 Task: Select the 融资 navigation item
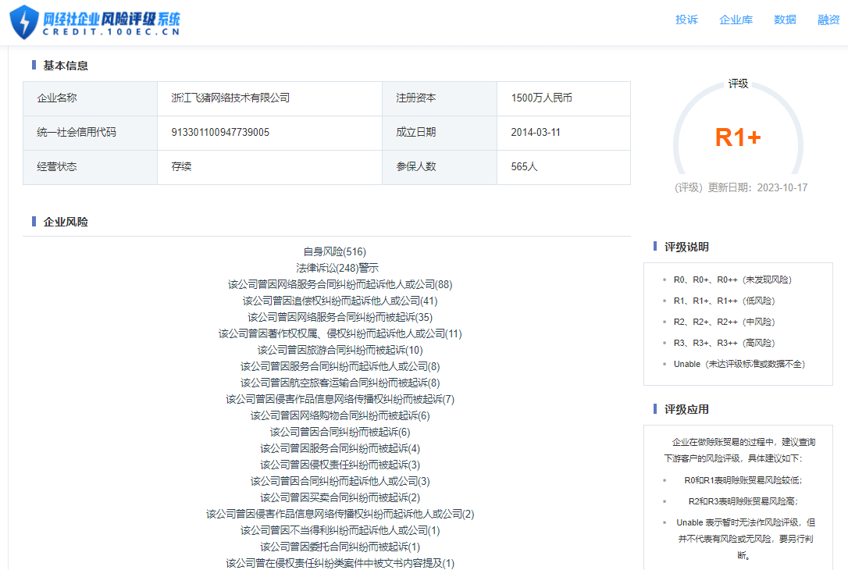pyautogui.click(x=828, y=20)
